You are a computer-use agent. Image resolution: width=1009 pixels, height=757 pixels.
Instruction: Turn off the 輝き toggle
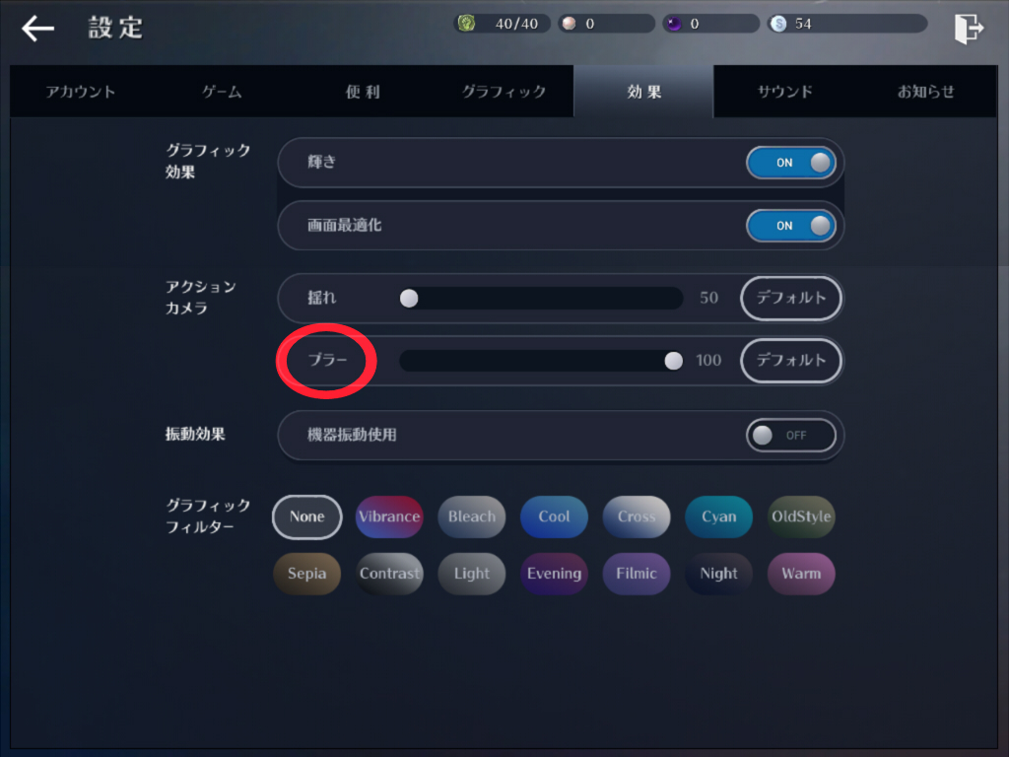(791, 163)
